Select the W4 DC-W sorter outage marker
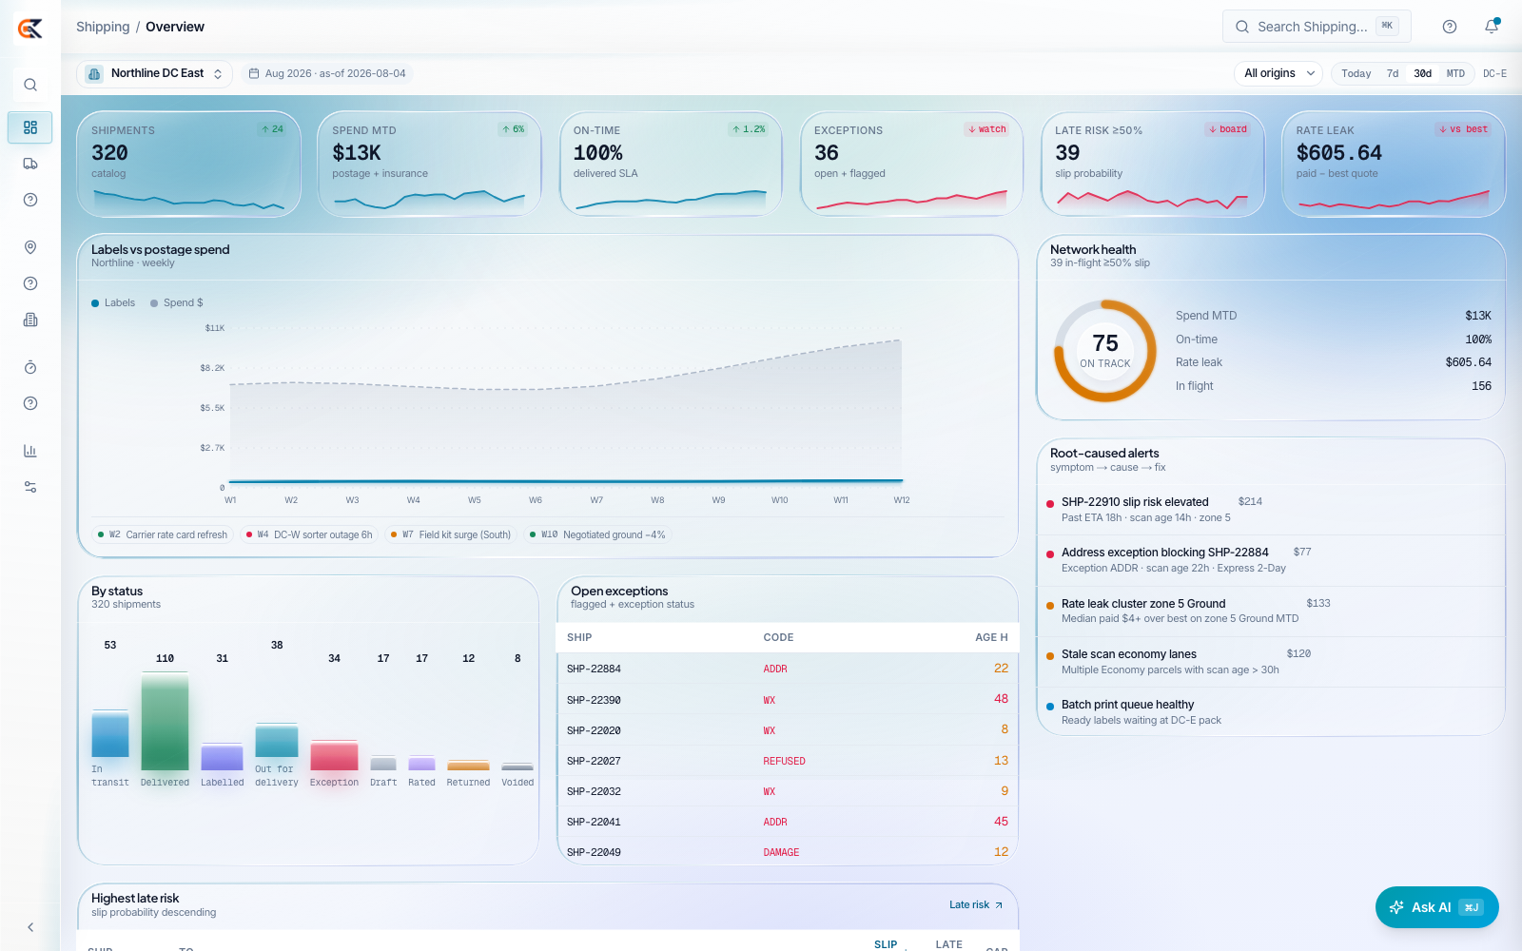Viewport: 1522px width, 951px height. 309,534
